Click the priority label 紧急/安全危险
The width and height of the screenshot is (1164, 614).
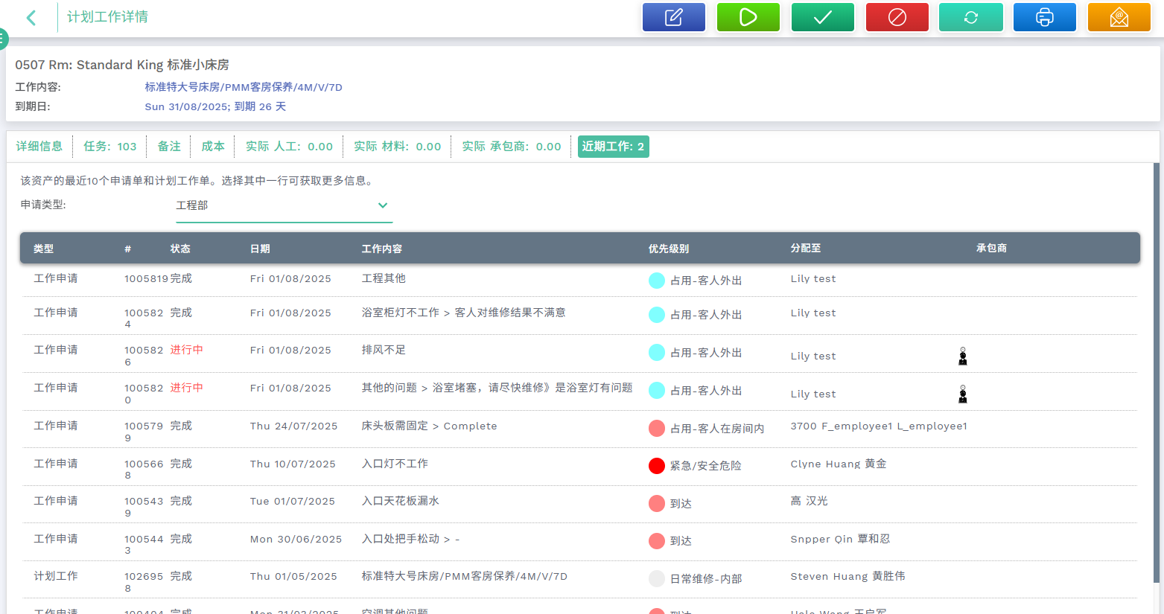coord(706,466)
